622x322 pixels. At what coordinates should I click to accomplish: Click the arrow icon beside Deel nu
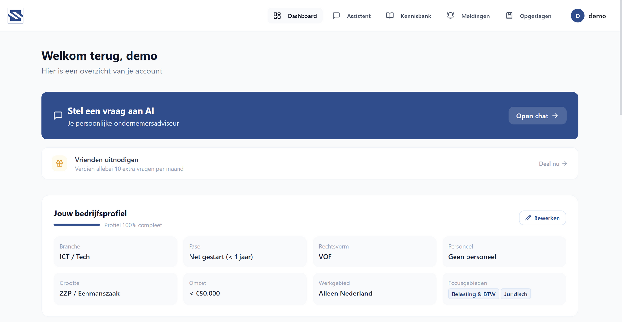coord(565,163)
